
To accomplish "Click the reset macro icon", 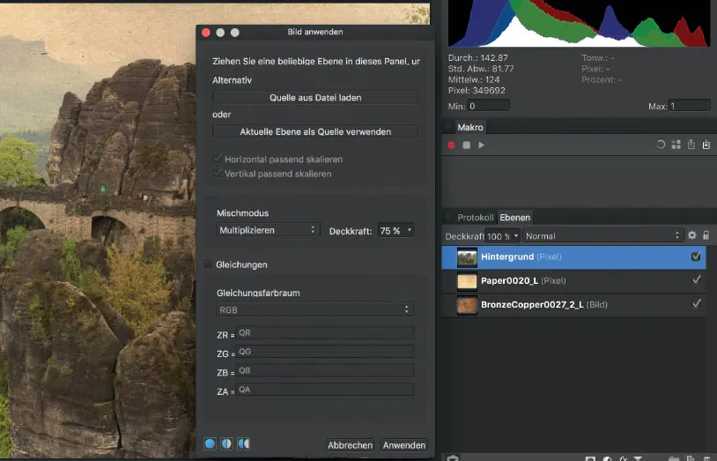I will click(661, 145).
